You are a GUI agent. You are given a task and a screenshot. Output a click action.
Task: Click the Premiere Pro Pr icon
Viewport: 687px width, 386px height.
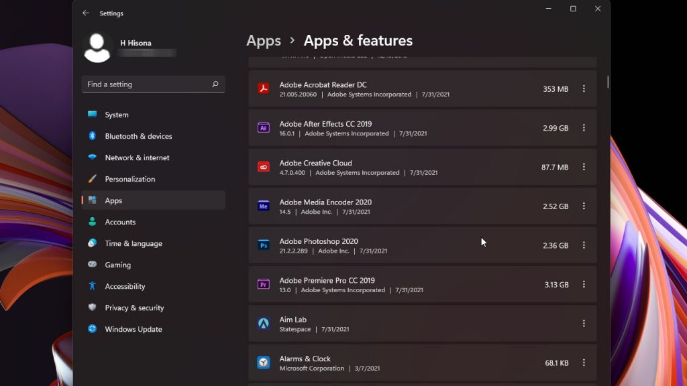click(x=263, y=284)
